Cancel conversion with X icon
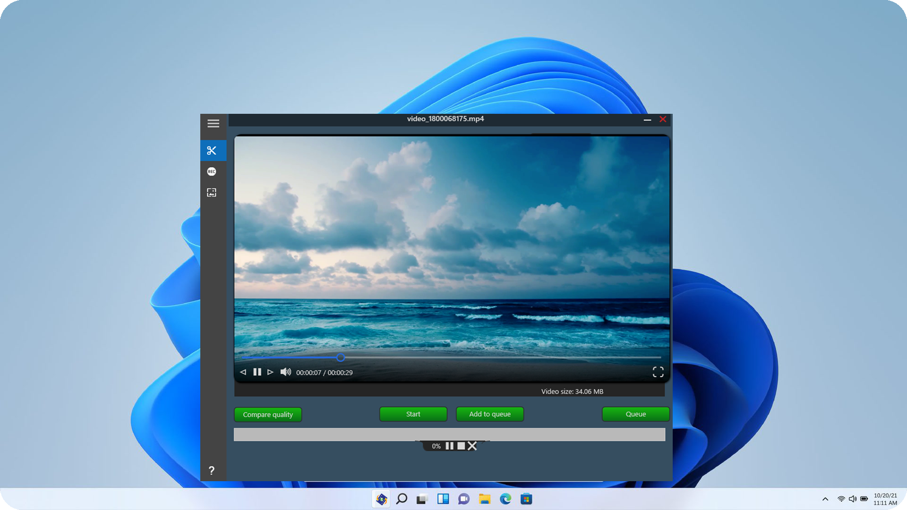The width and height of the screenshot is (907, 510). pyautogui.click(x=472, y=446)
